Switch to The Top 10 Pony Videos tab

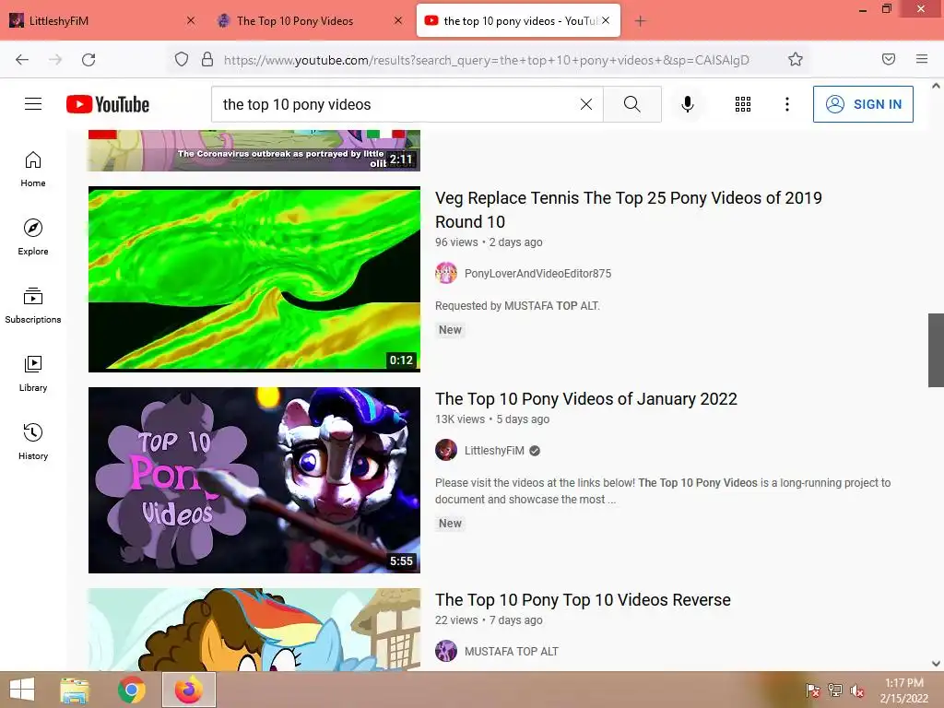pos(309,20)
